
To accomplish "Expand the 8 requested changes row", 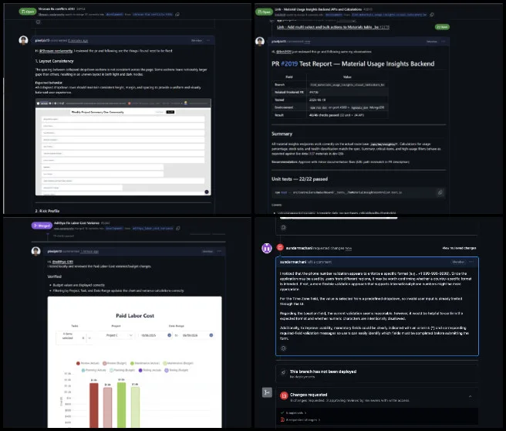I will [x=301, y=419].
